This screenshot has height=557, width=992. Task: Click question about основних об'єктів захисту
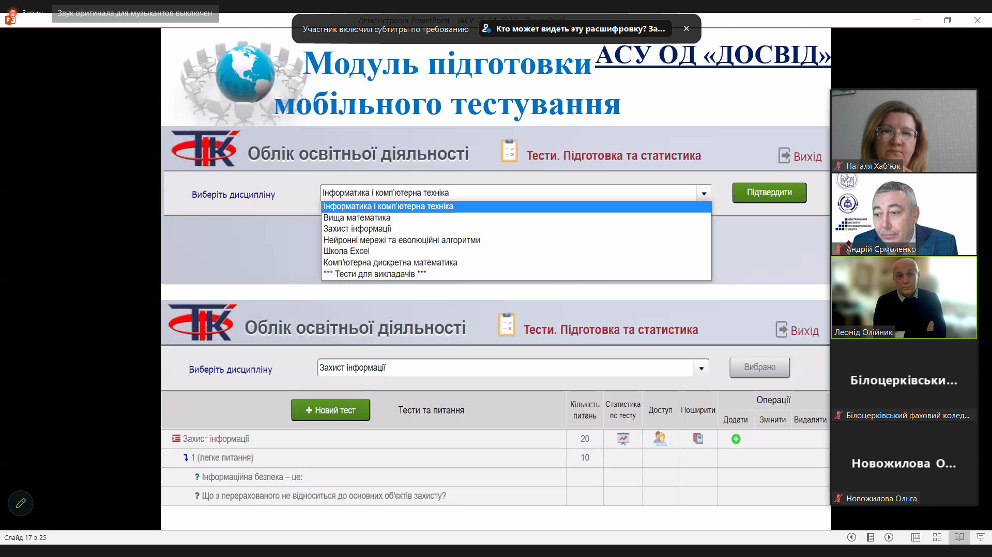click(x=324, y=496)
